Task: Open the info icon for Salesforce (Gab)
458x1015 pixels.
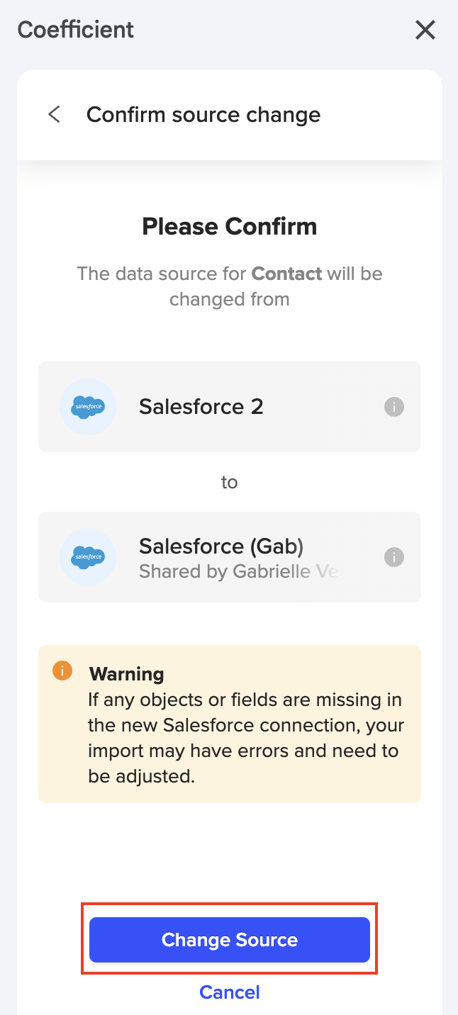Action: pos(394,557)
